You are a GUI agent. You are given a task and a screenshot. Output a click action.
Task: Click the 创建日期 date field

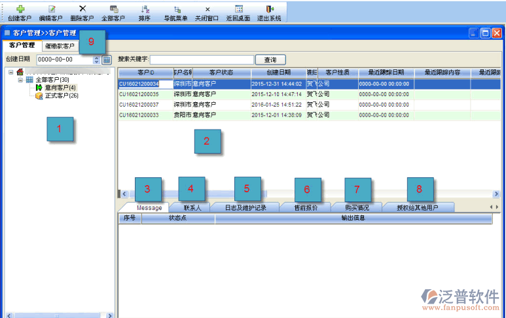coord(65,60)
